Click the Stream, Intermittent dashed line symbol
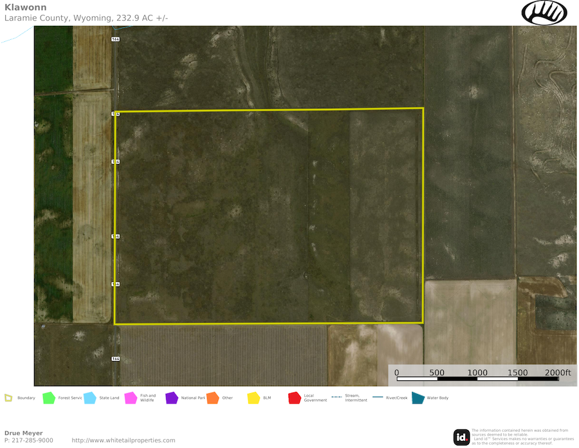This screenshot has height=448, width=579. [337, 398]
